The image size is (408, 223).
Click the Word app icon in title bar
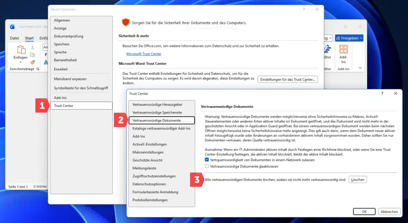tap(12, 27)
